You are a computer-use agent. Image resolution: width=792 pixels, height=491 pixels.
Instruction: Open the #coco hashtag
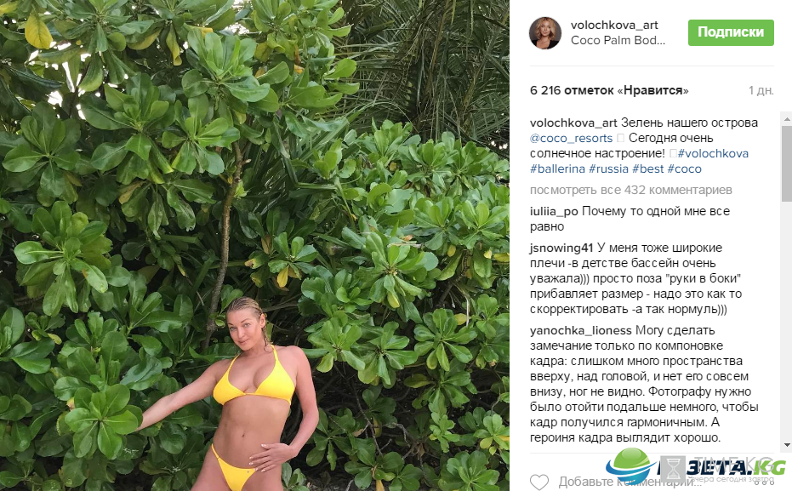coord(685,168)
